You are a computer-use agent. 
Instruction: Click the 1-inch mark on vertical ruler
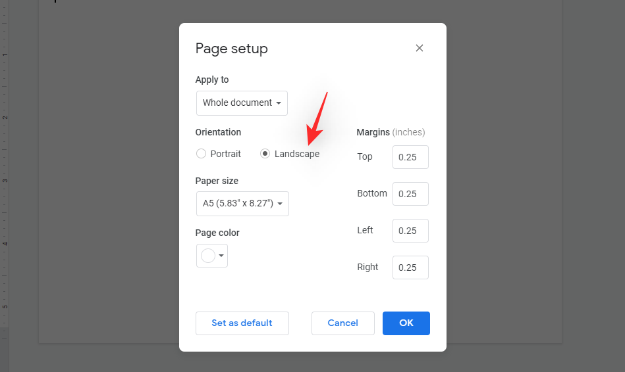(4, 55)
